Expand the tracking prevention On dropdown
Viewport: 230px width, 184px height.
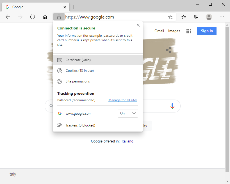tap(128, 113)
